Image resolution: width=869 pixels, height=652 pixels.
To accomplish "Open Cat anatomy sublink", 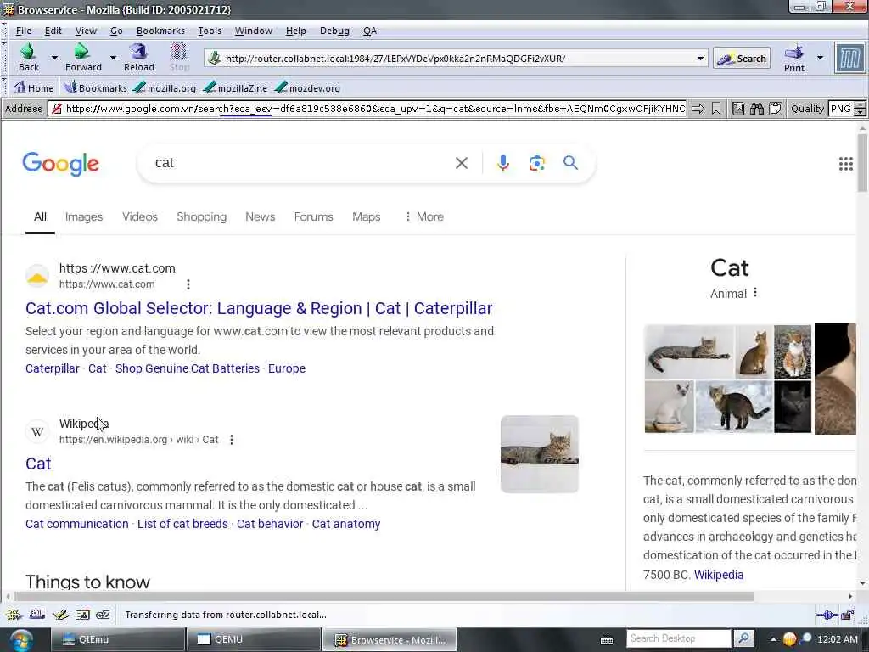I will point(346,524).
